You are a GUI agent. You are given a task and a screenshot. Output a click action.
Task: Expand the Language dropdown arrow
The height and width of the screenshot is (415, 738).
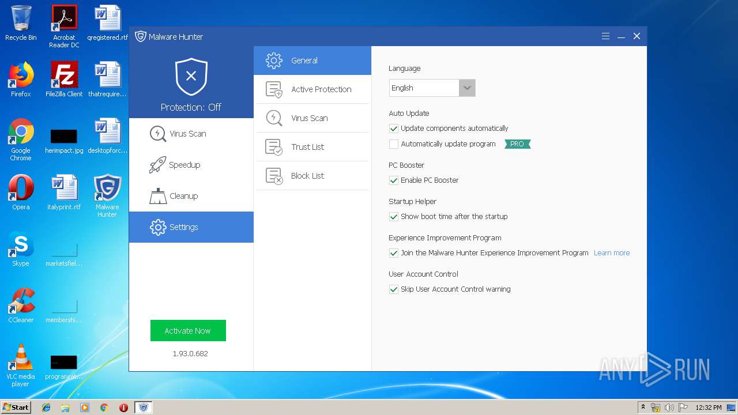point(467,88)
